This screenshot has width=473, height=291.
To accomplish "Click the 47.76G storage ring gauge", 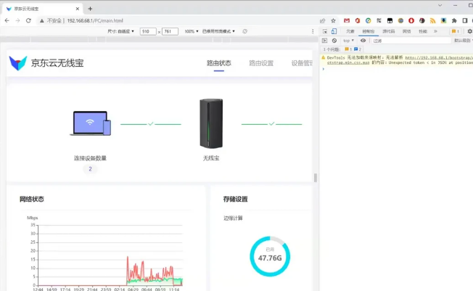I will [x=270, y=257].
